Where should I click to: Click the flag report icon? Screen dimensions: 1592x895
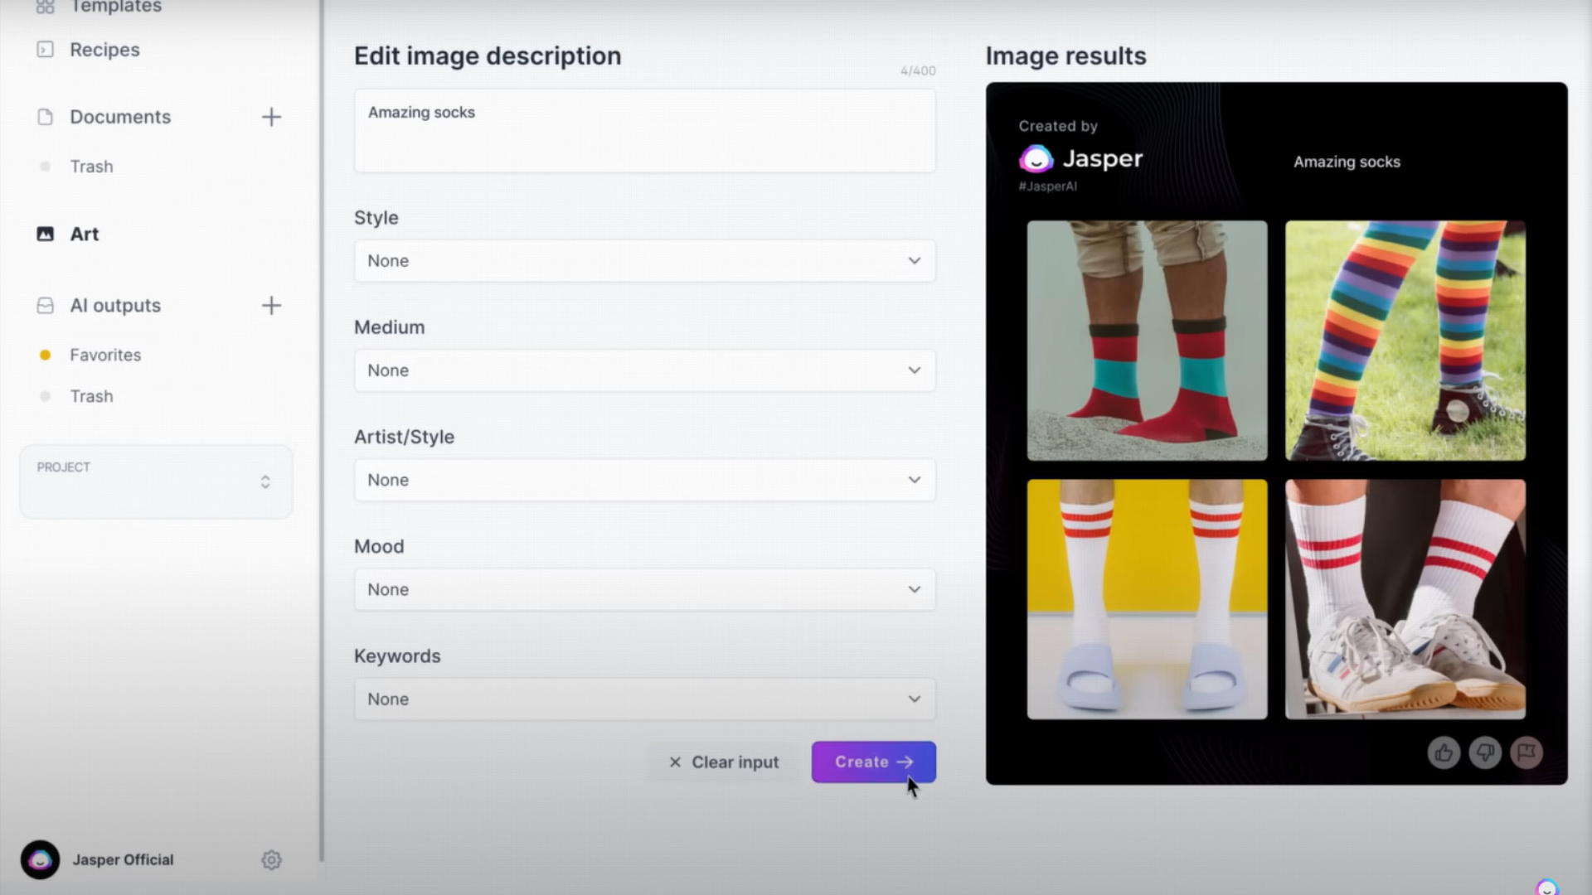point(1526,752)
